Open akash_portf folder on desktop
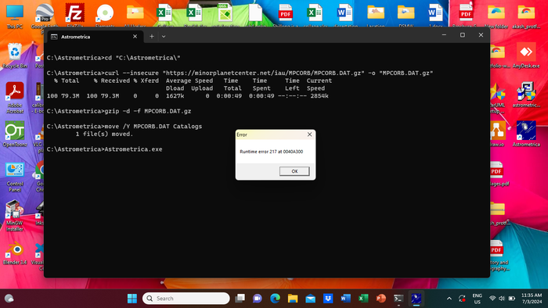 [x=526, y=16]
